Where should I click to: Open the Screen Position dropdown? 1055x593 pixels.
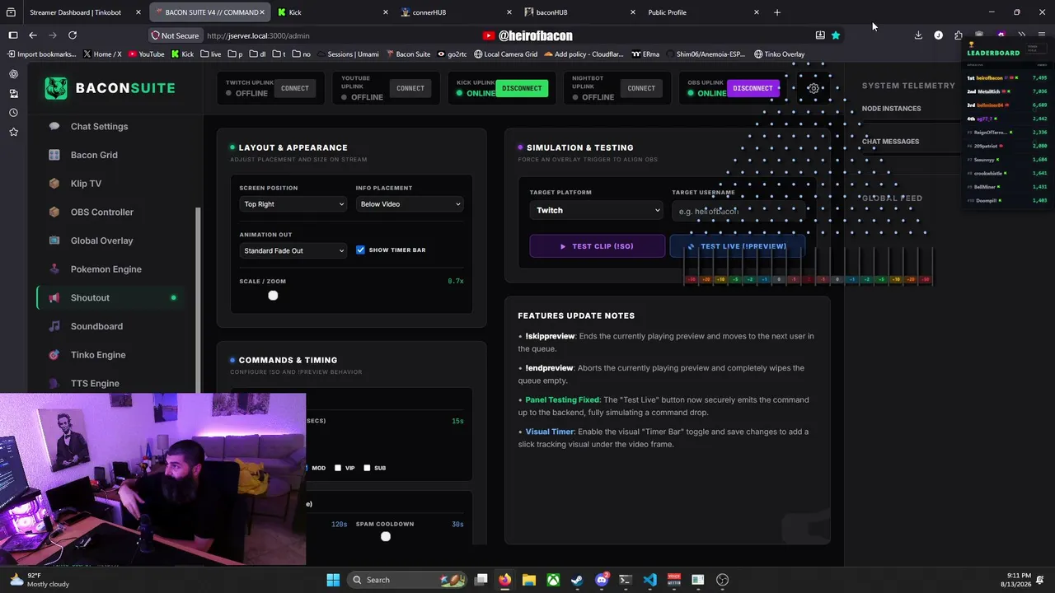(293, 204)
